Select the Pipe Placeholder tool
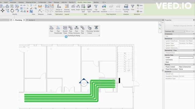 click(x=58, y=30)
